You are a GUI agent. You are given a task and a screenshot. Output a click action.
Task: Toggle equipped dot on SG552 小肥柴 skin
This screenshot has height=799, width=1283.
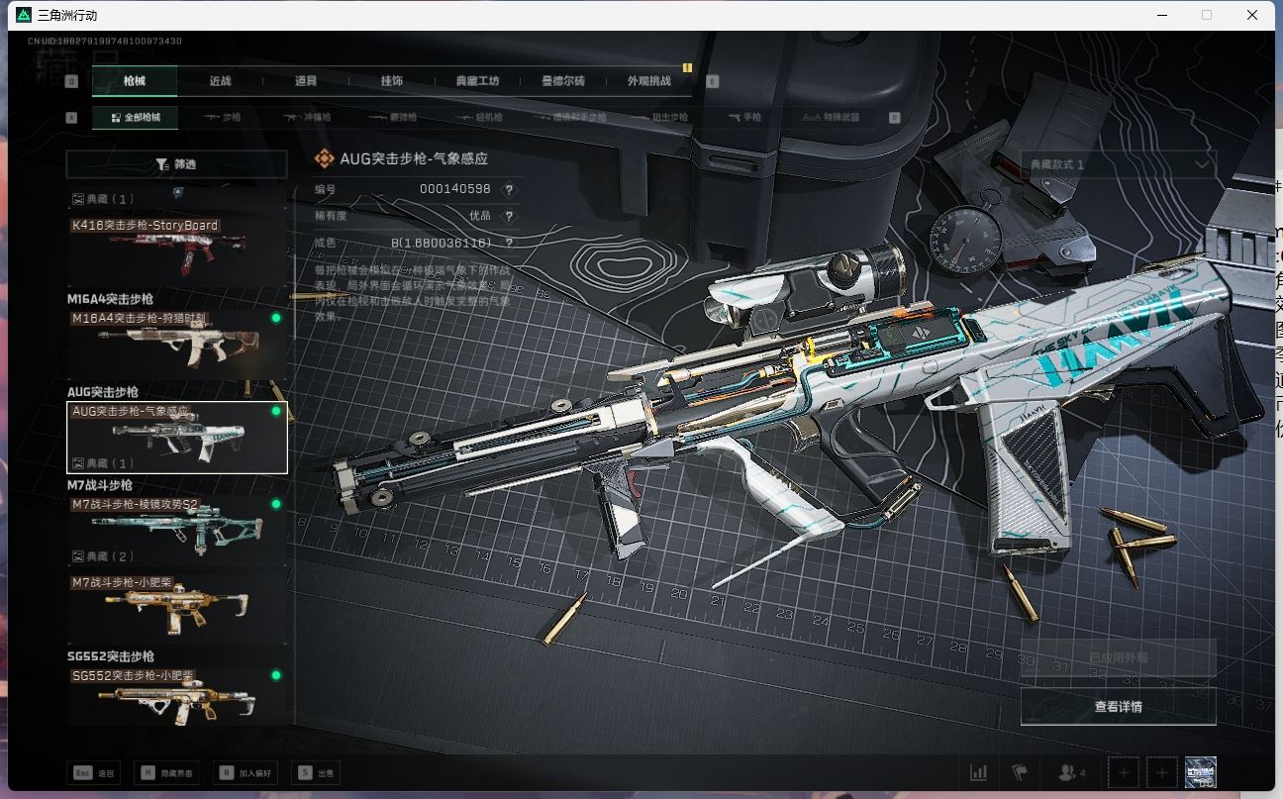pos(276,675)
